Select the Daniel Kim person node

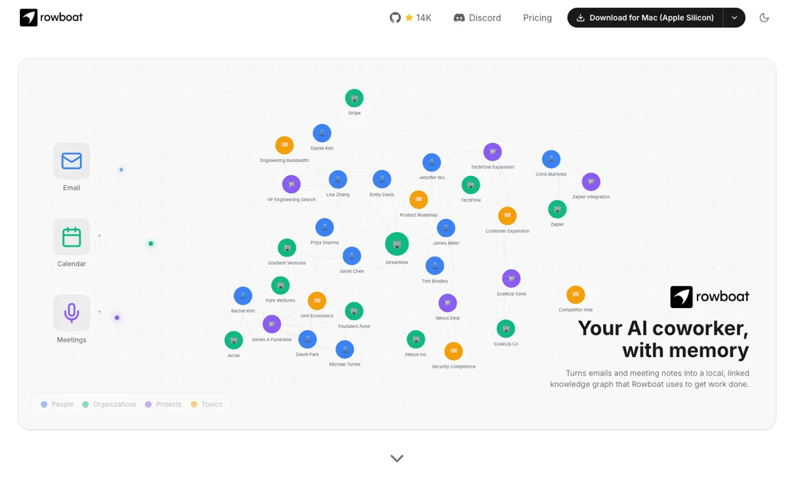click(x=322, y=133)
